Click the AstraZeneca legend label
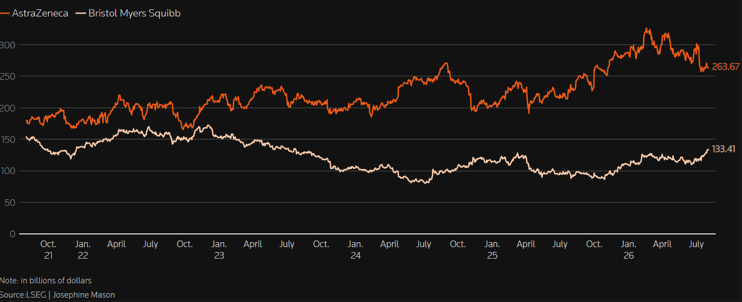 40,14
